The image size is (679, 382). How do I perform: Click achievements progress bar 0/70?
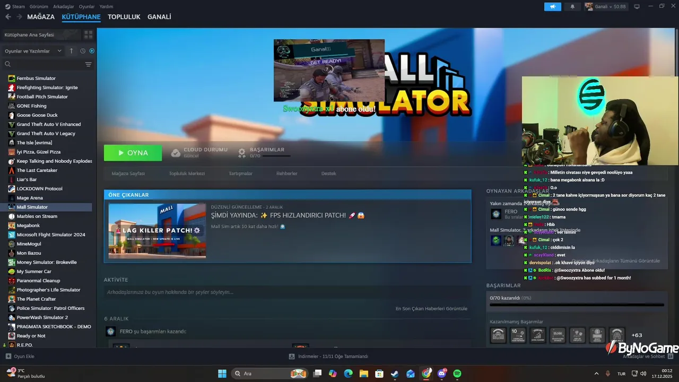[577, 305]
